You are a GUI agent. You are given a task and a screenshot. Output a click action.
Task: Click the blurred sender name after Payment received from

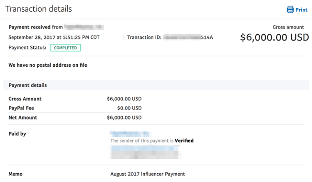pyautogui.click(x=85, y=27)
